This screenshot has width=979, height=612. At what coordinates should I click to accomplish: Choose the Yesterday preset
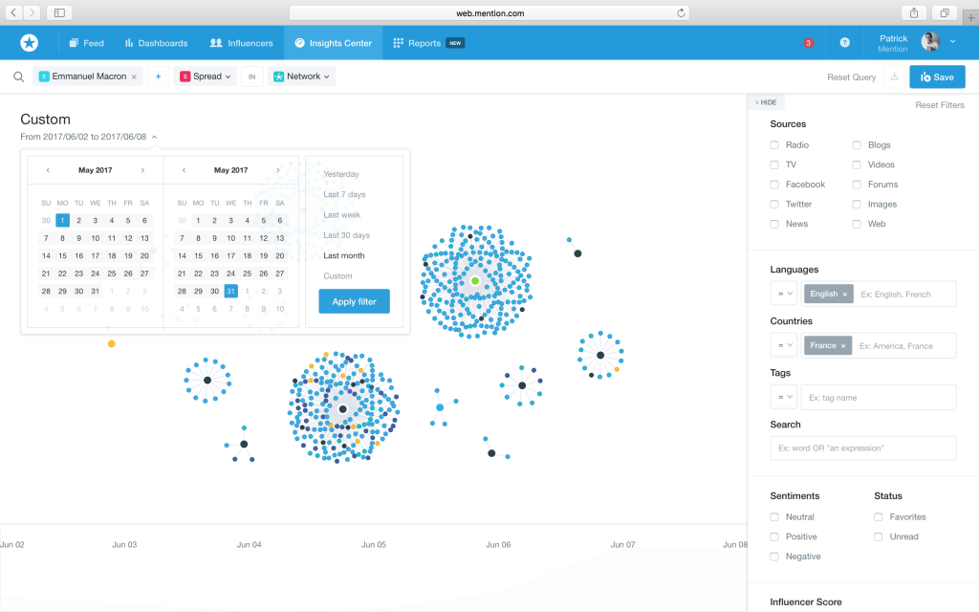pyautogui.click(x=341, y=174)
